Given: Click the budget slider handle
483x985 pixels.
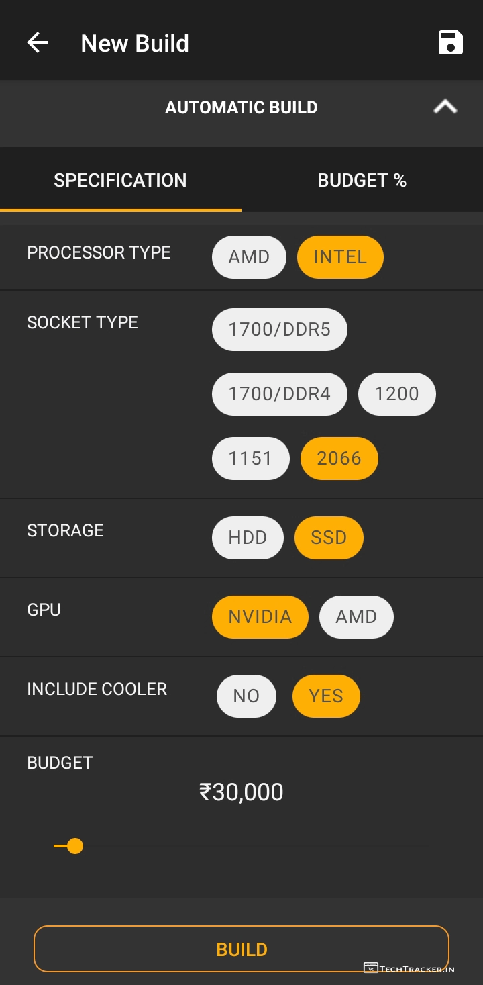Looking at the screenshot, I should (75, 846).
